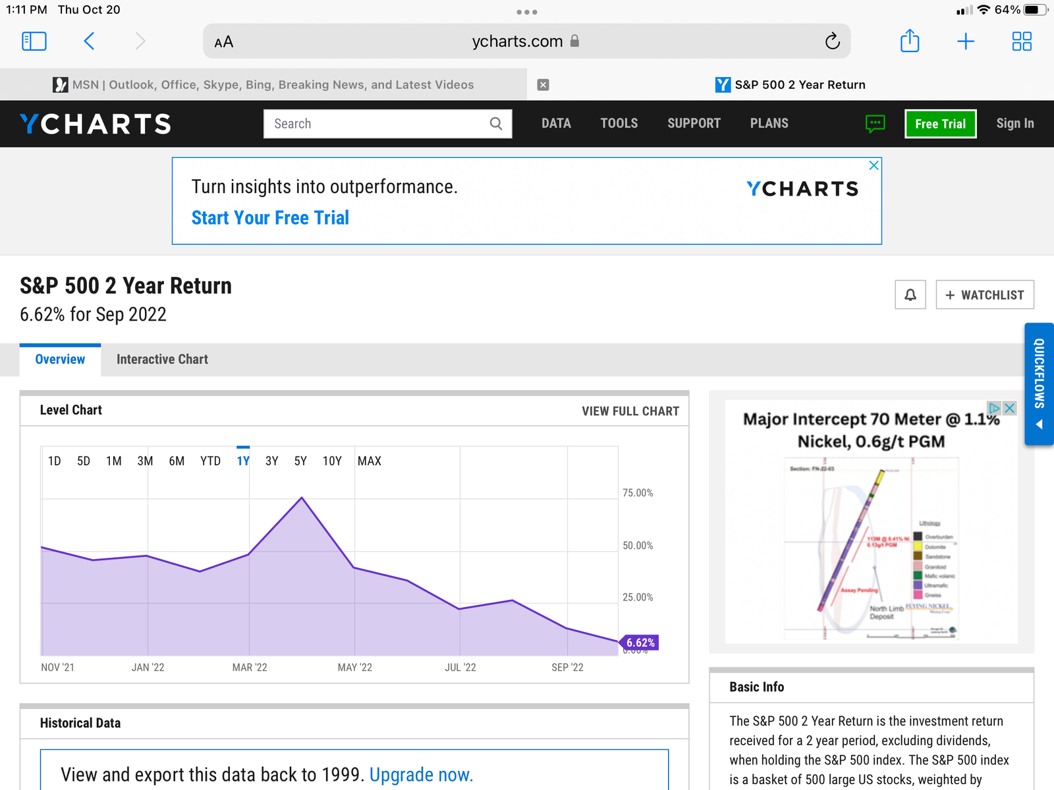This screenshot has height=790, width=1054.
Task: Select 1M chart range
Action: 114,461
